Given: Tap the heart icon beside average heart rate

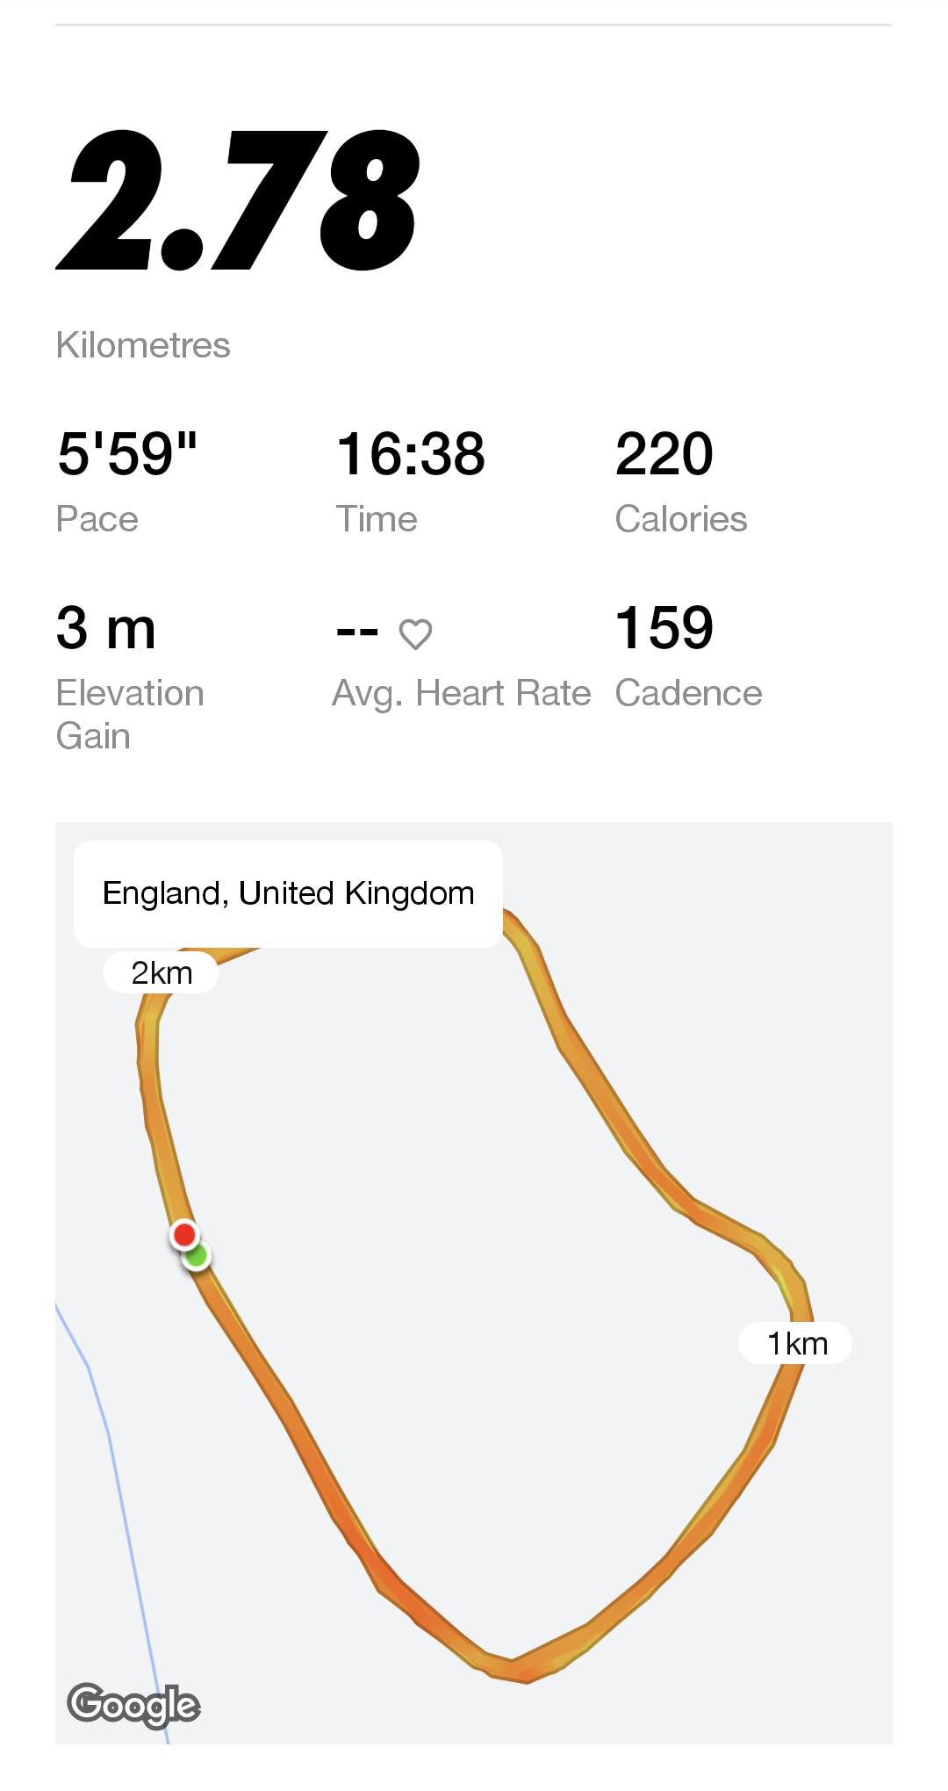Looking at the screenshot, I should pos(415,633).
